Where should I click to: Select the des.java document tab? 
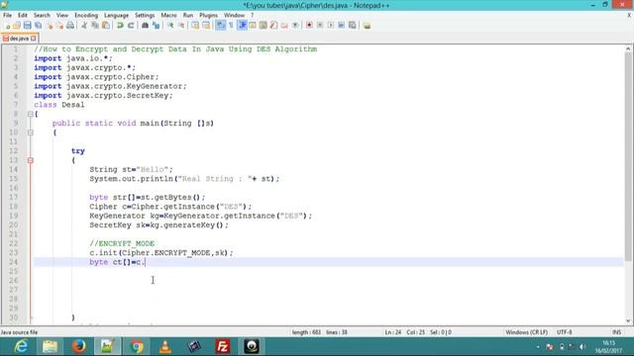19,39
